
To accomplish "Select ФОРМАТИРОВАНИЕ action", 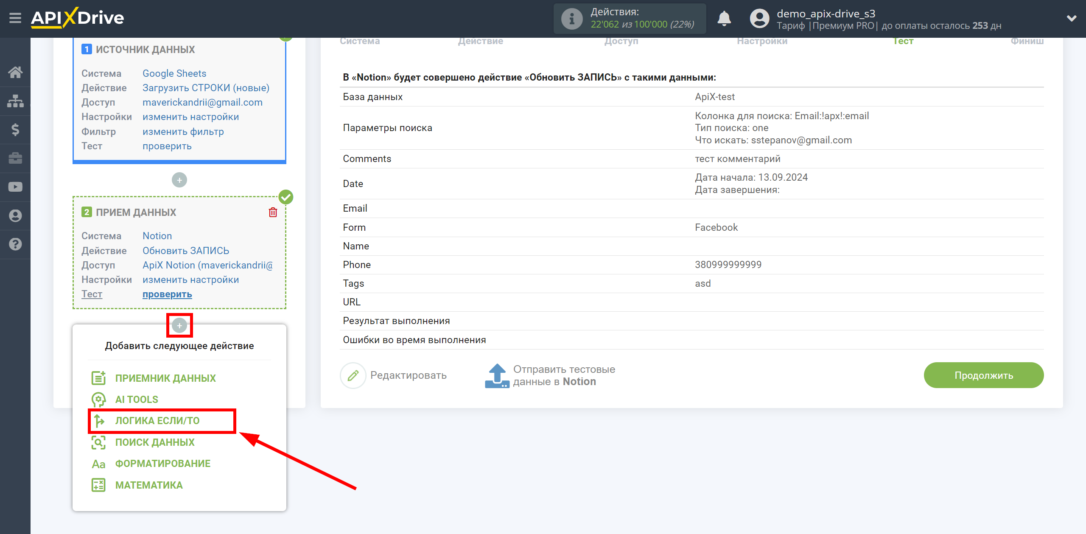I will point(163,464).
